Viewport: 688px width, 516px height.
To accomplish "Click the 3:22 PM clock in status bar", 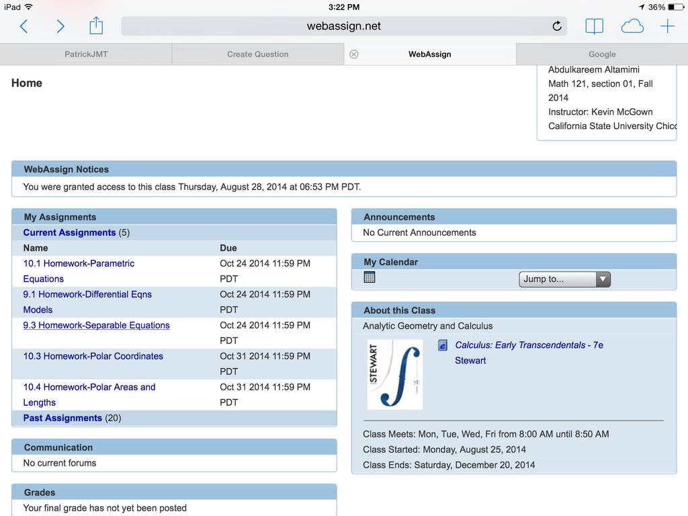I will point(344,7).
